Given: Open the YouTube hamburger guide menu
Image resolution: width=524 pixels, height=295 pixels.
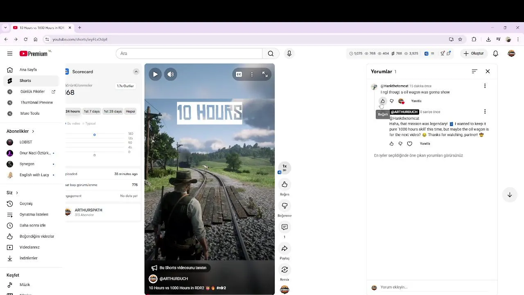Looking at the screenshot, I should click(10, 54).
